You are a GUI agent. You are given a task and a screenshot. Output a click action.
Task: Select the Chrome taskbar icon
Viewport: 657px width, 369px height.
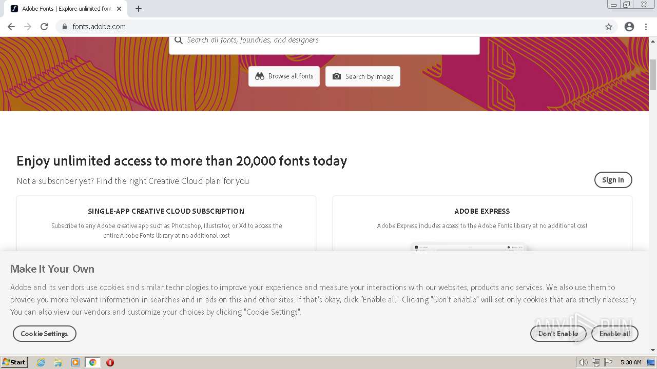92,362
